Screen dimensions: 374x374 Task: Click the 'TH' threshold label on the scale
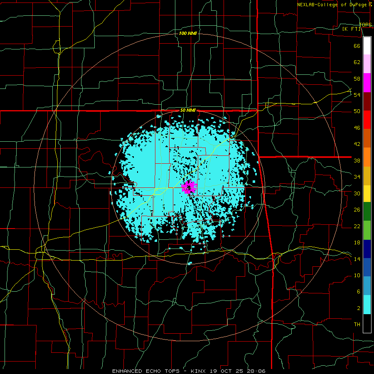[357, 325]
